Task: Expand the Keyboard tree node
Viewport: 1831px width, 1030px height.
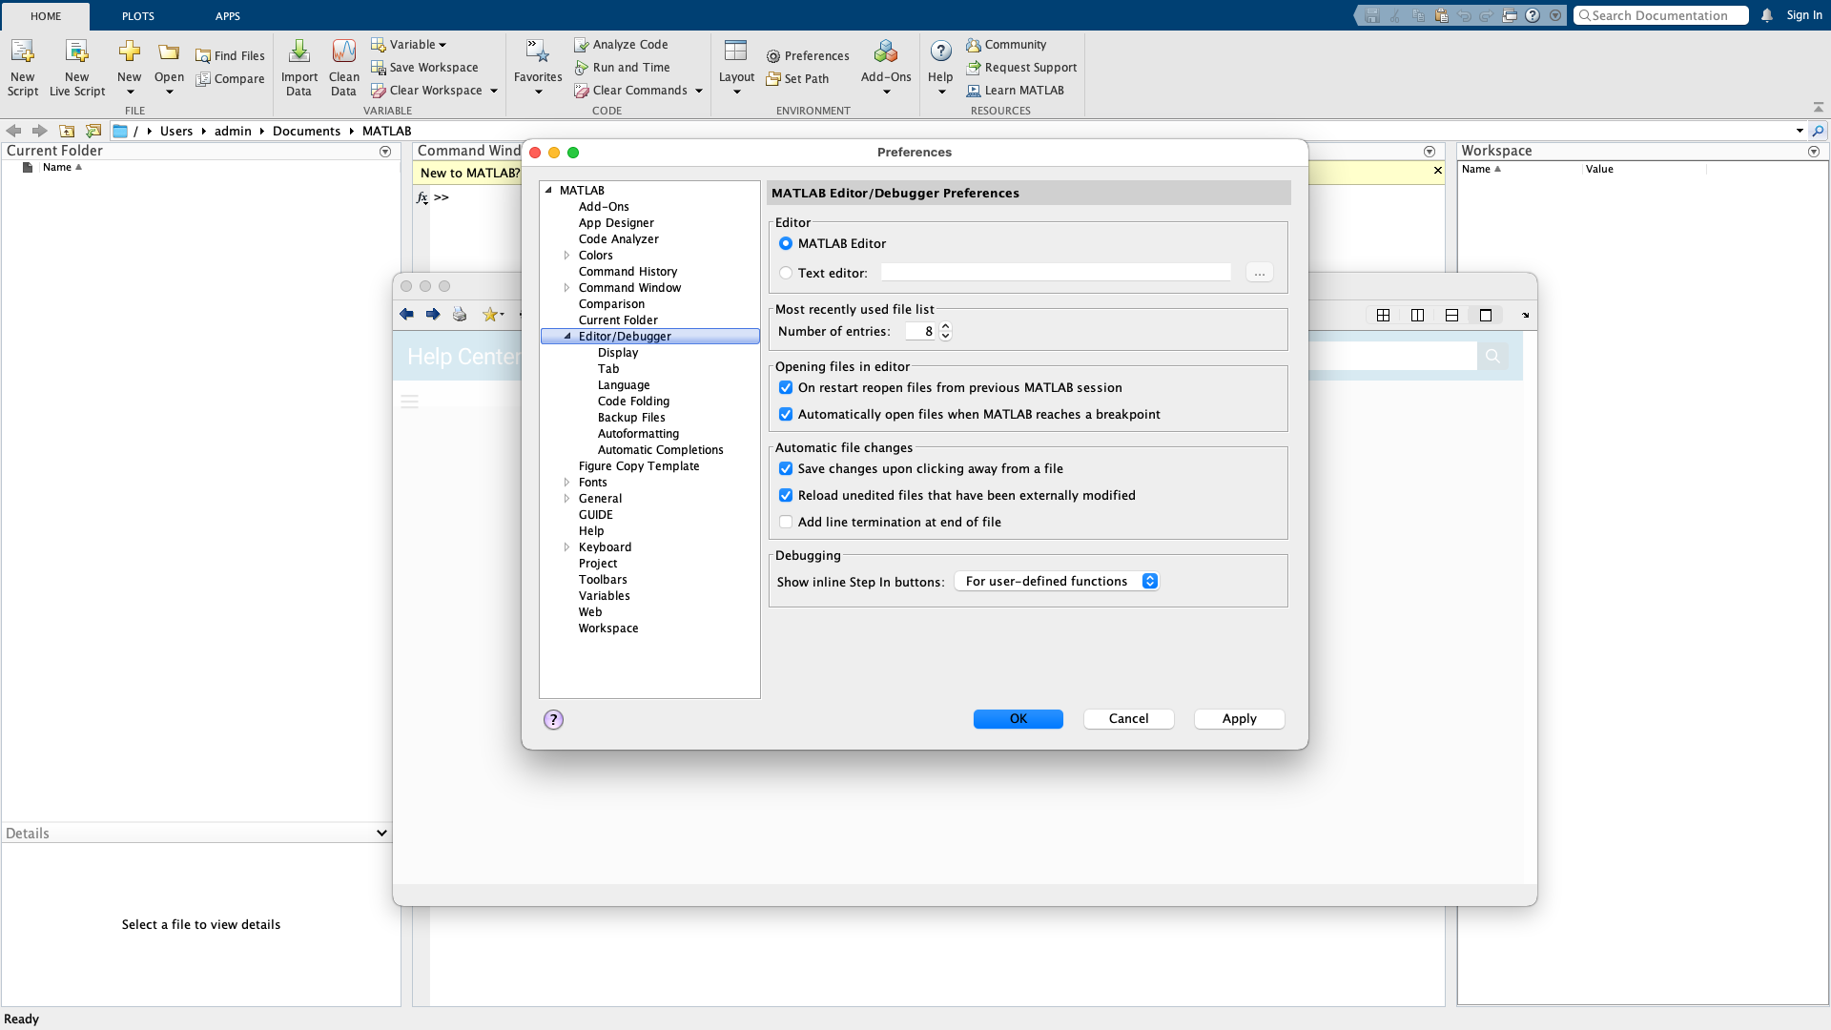Action: click(566, 547)
